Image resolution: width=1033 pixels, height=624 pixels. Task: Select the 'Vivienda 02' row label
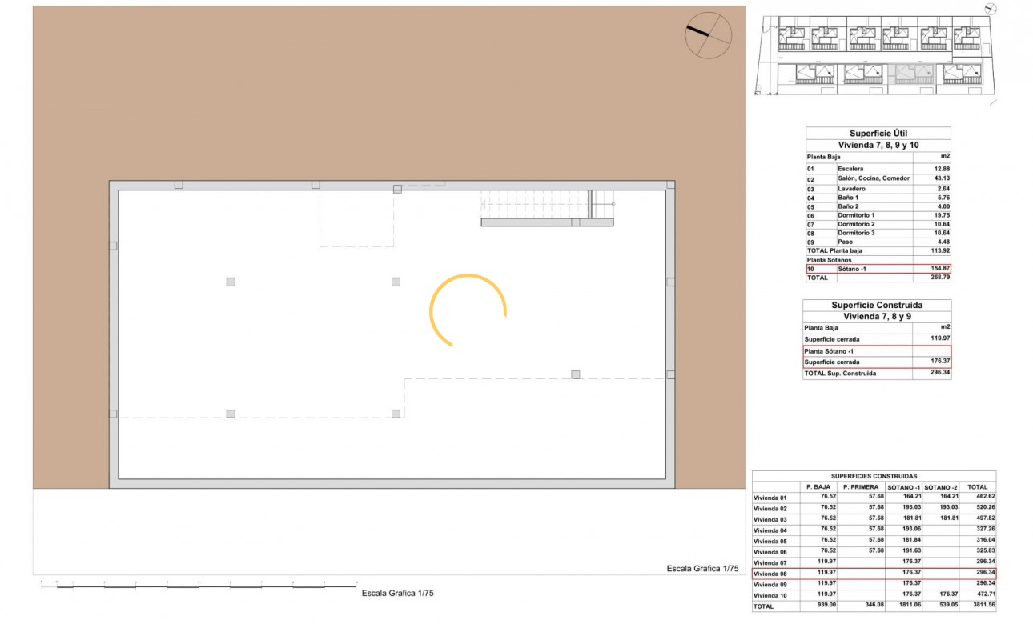tap(770, 509)
